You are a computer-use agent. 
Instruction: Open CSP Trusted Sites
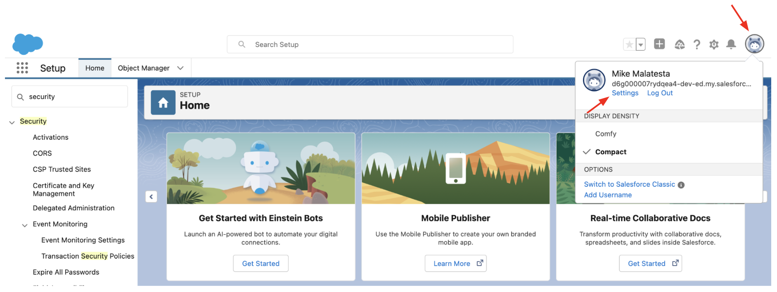point(62,170)
